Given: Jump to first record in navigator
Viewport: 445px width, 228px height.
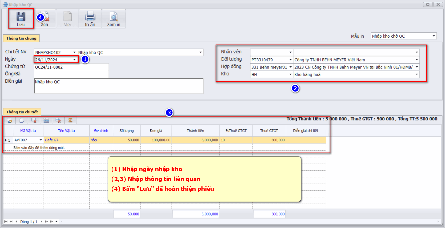Looking at the screenshot, I should pos(6,222).
